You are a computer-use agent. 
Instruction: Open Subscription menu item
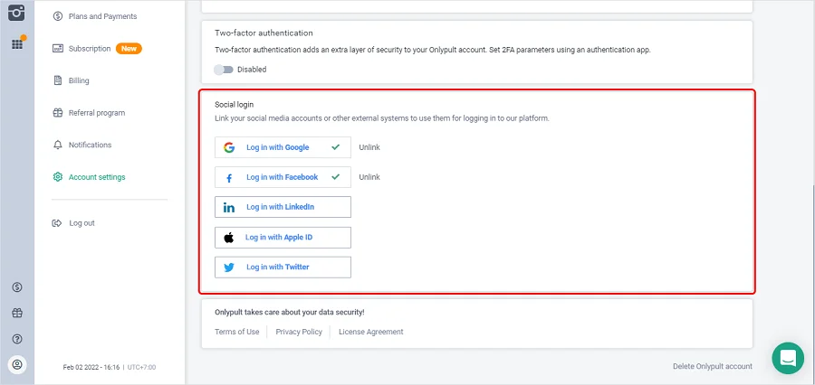pyautogui.click(x=90, y=49)
